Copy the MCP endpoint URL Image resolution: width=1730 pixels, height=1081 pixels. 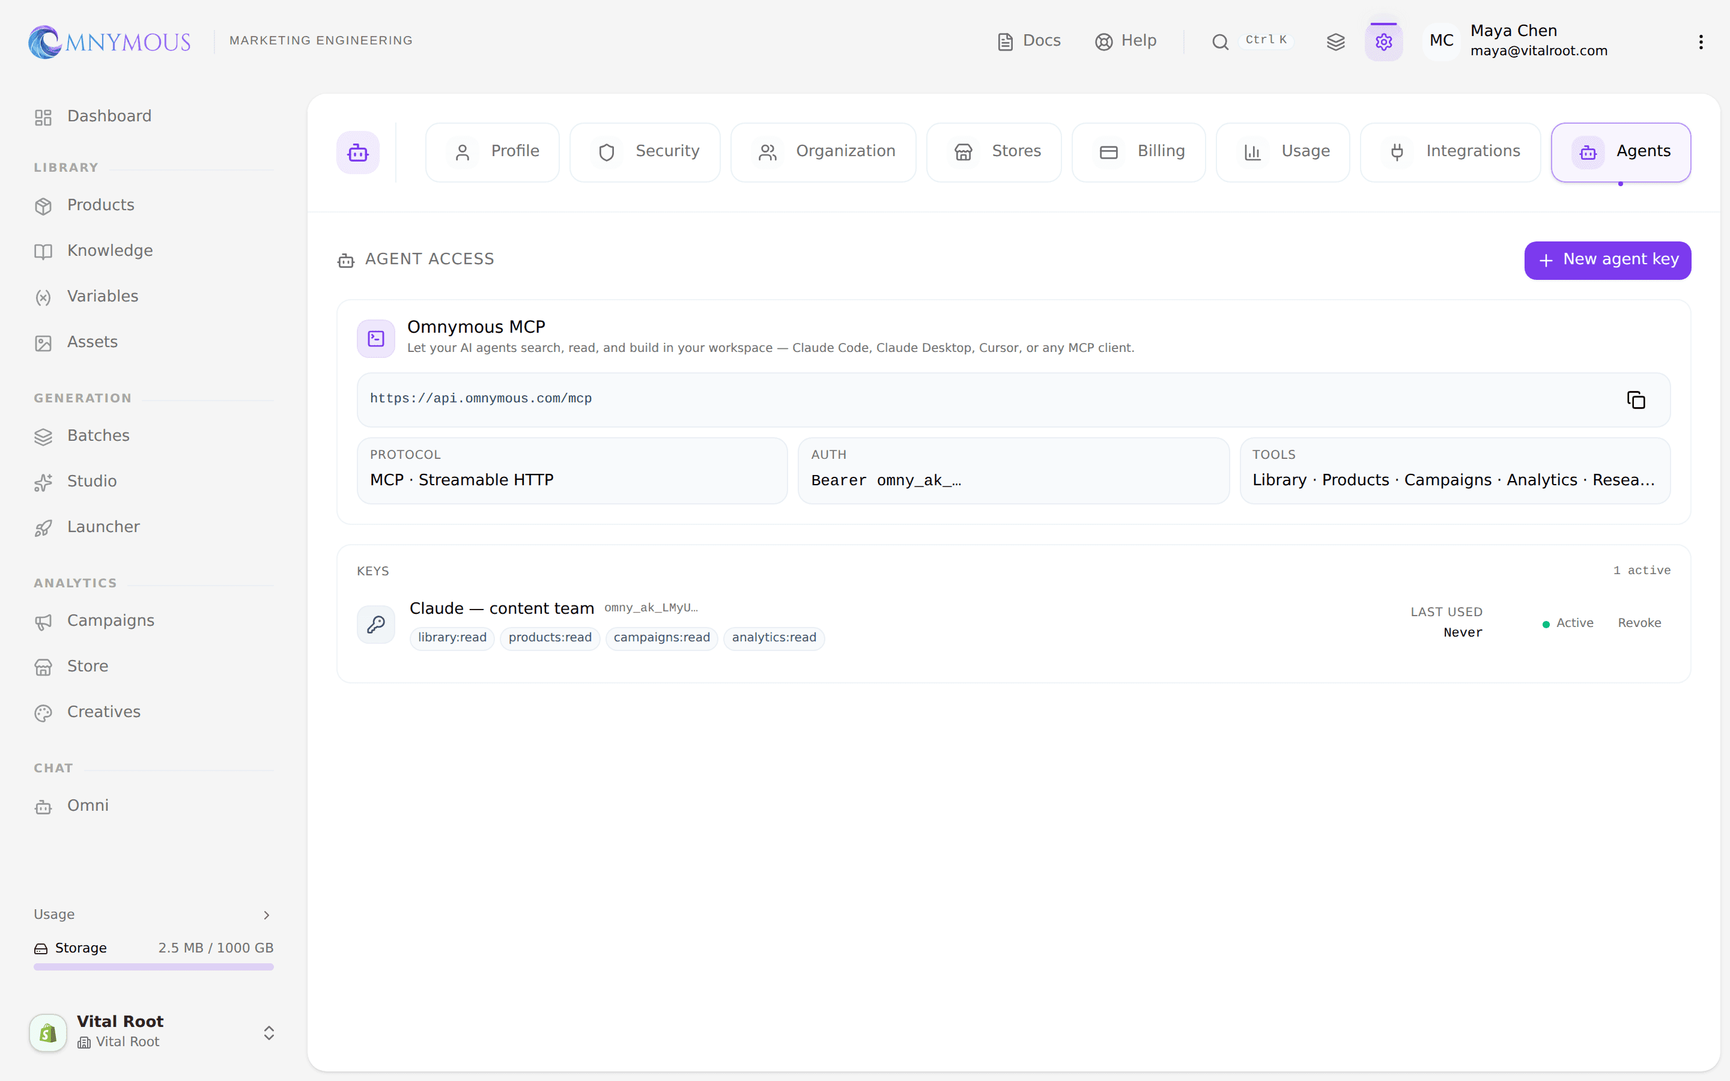pos(1636,399)
